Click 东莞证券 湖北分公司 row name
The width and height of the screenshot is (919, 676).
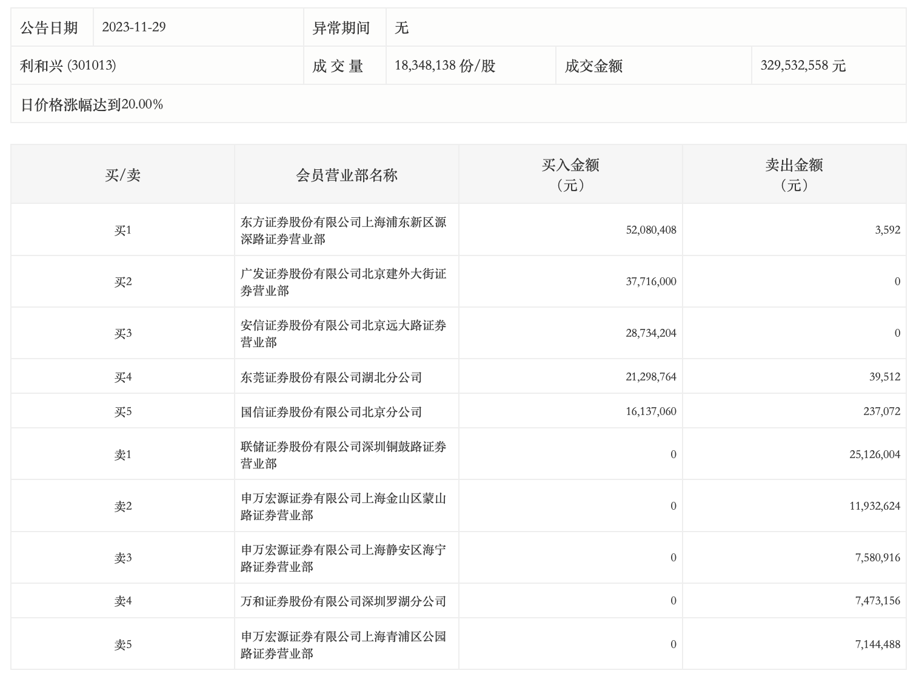tap(331, 377)
